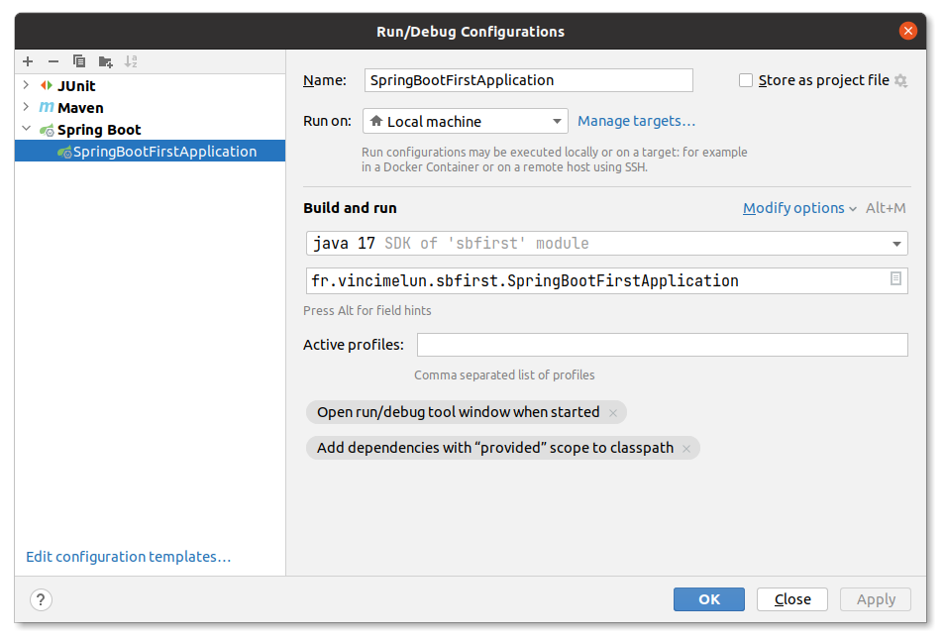Screen dimensions: 945x641
Task: Click the Help question mark icon
Action: click(41, 599)
